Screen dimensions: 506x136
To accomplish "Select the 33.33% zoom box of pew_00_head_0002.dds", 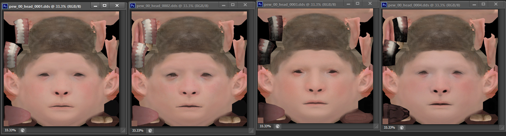I will pyautogui.click(x=137, y=130).
